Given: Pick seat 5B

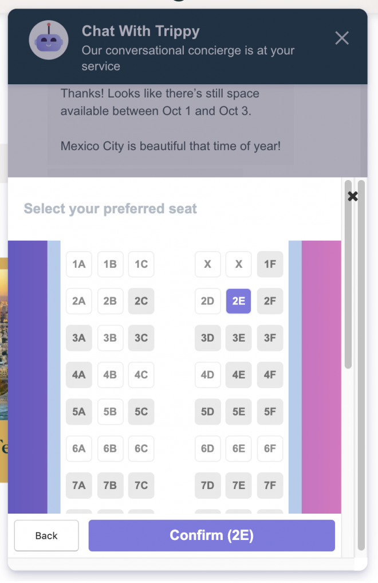Looking at the screenshot, I should pyautogui.click(x=110, y=412).
